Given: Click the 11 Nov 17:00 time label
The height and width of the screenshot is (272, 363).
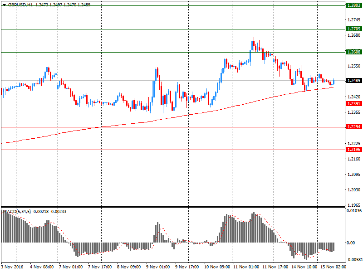Looking at the screenshot, I should [275, 267].
